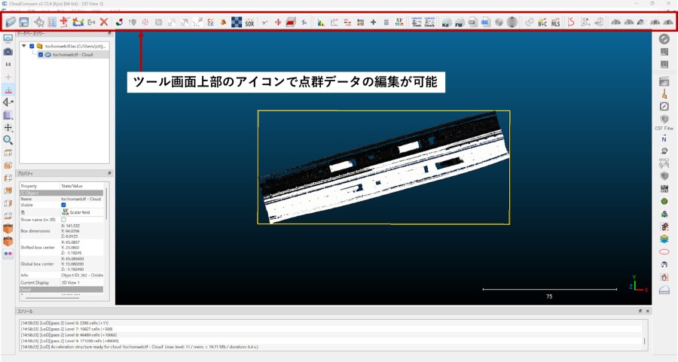Select the Point picking tool
The width and height of the screenshot is (678, 362).
coord(39,22)
